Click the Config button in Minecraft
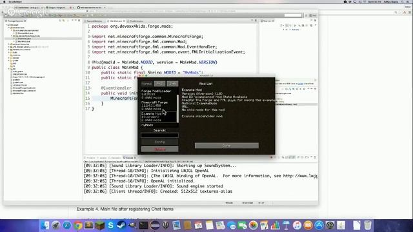Screen dimensions: 413x232 pyautogui.click(x=159, y=142)
